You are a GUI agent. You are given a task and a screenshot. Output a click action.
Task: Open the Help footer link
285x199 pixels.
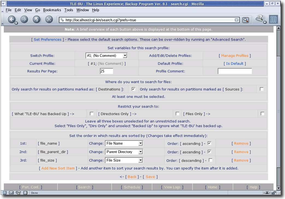(x=253, y=187)
